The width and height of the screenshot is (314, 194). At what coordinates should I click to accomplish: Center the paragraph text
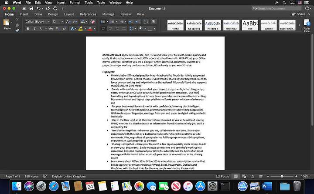110,29
